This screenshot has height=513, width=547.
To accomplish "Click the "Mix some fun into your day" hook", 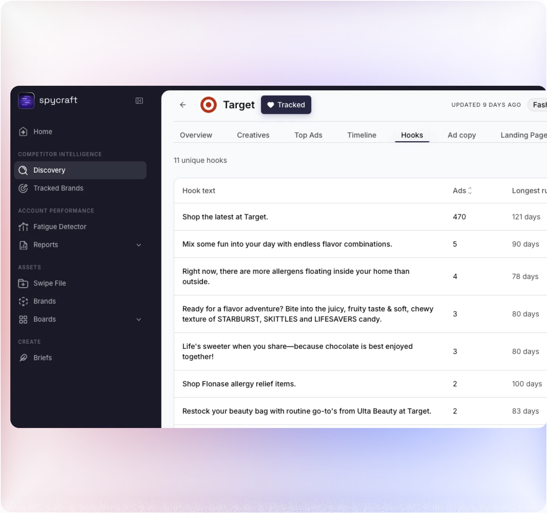I will (287, 244).
